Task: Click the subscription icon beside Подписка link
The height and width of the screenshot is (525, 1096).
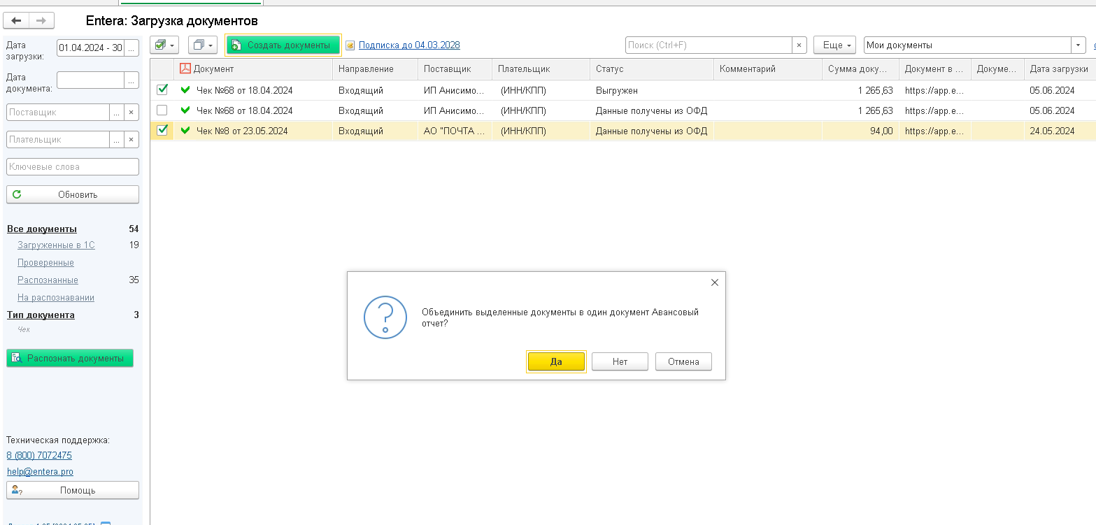Action: [x=350, y=45]
